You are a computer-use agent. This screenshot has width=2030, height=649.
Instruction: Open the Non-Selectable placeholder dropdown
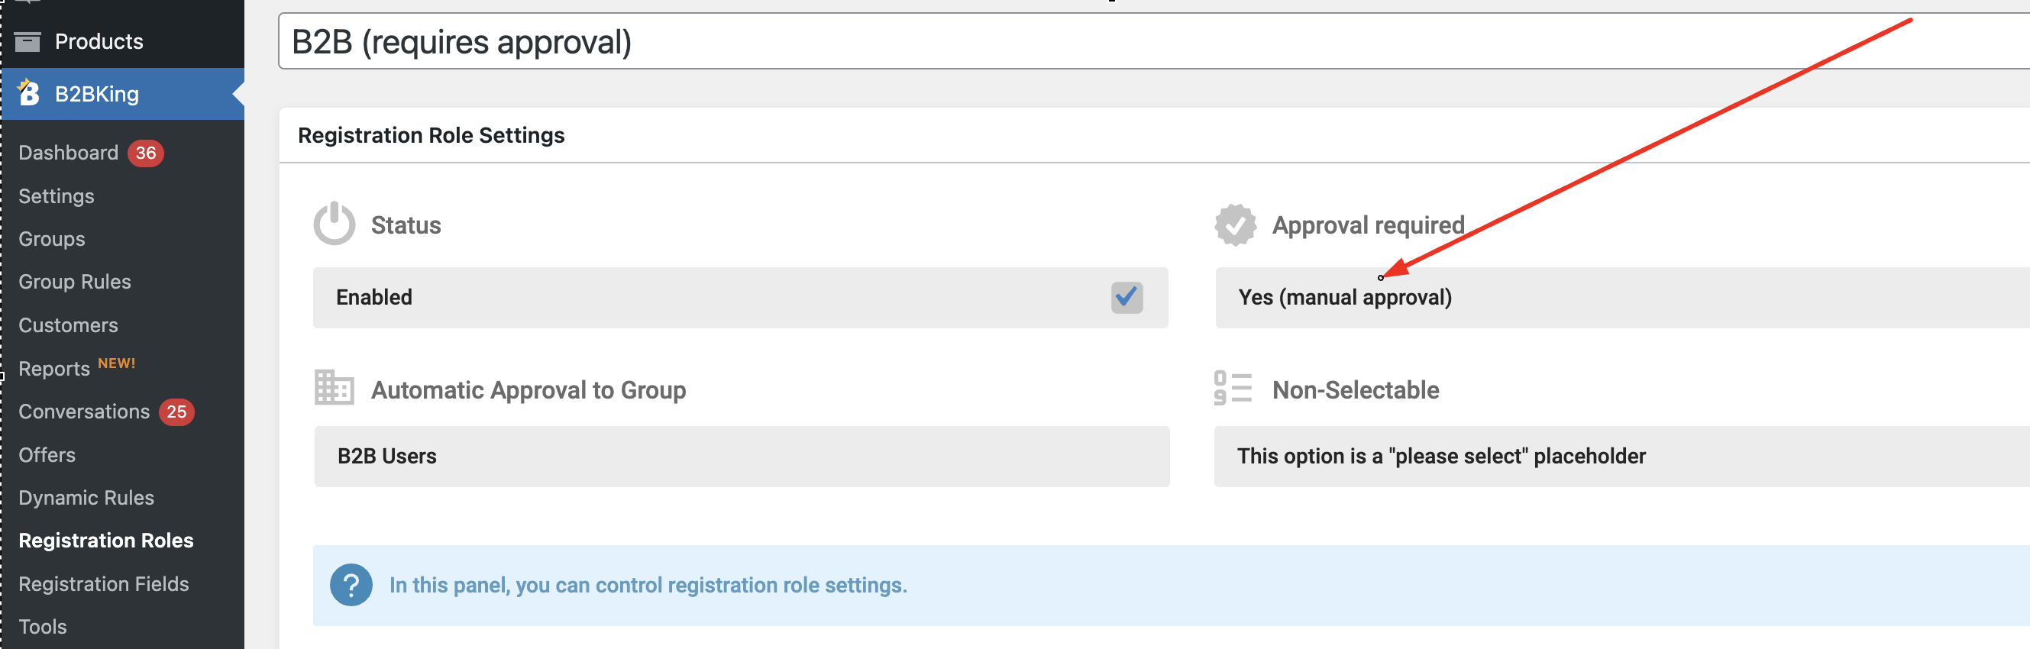(x=1622, y=456)
